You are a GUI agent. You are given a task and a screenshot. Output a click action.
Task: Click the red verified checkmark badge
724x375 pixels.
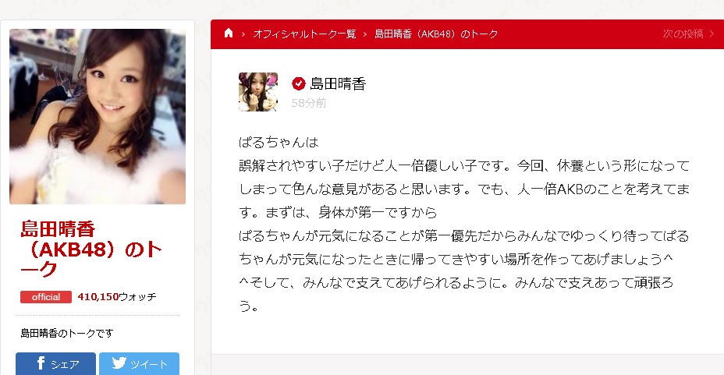pos(299,83)
